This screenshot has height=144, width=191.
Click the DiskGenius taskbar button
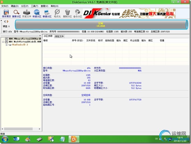click(x=74, y=139)
